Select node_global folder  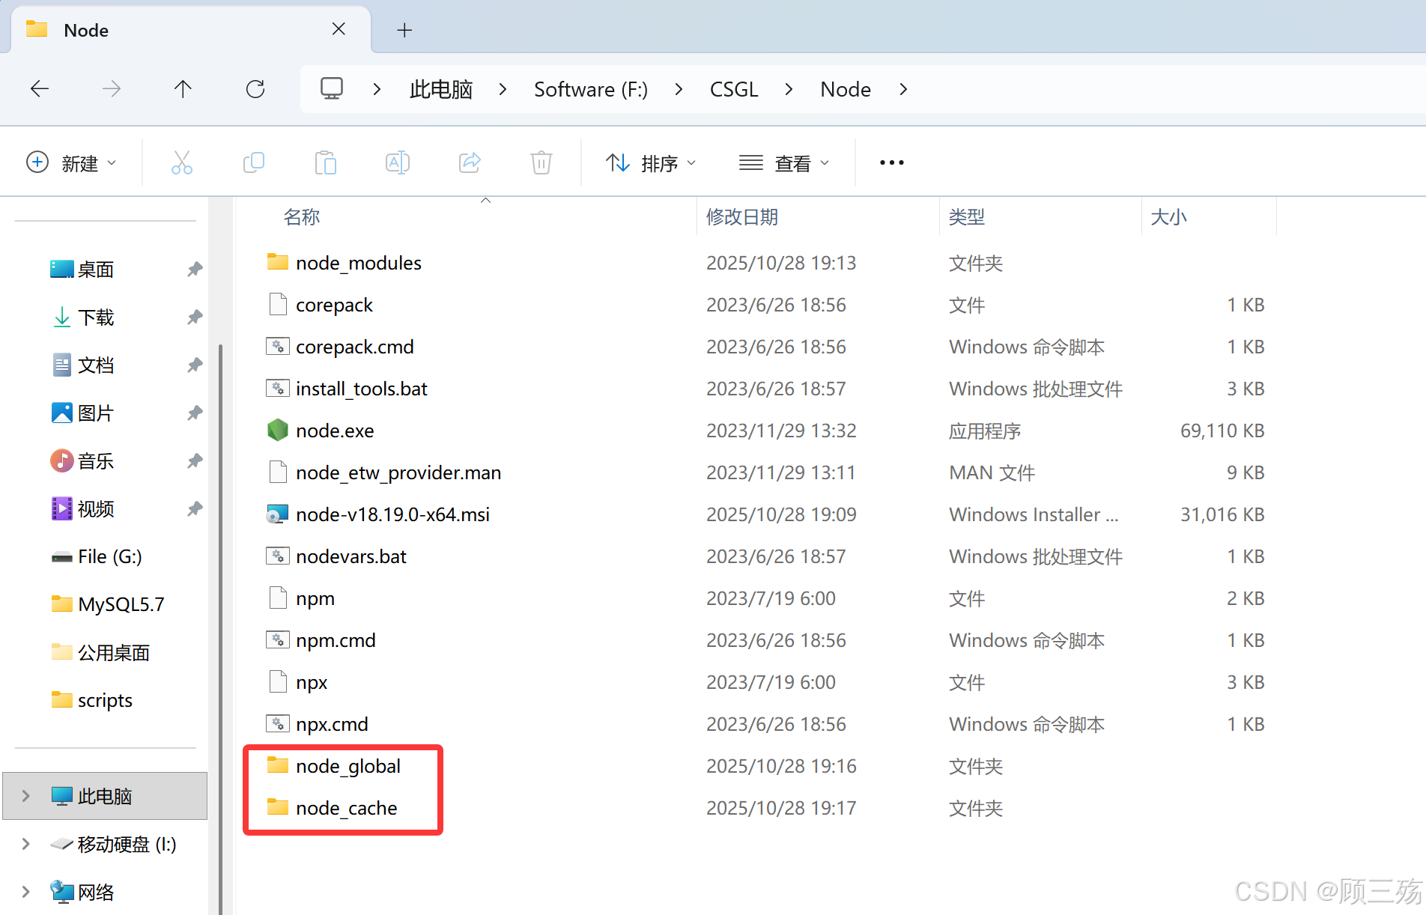pyautogui.click(x=348, y=766)
